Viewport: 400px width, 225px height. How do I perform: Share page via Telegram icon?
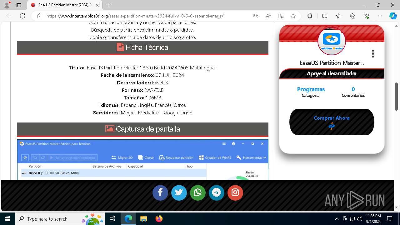click(216, 192)
